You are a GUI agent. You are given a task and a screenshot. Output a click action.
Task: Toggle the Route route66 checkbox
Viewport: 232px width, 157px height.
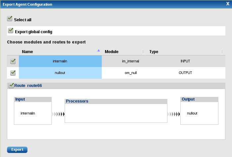click(x=11, y=86)
